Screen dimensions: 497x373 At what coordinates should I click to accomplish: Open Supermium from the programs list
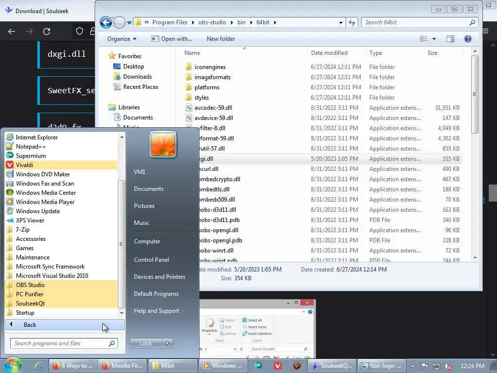[x=62, y=156]
